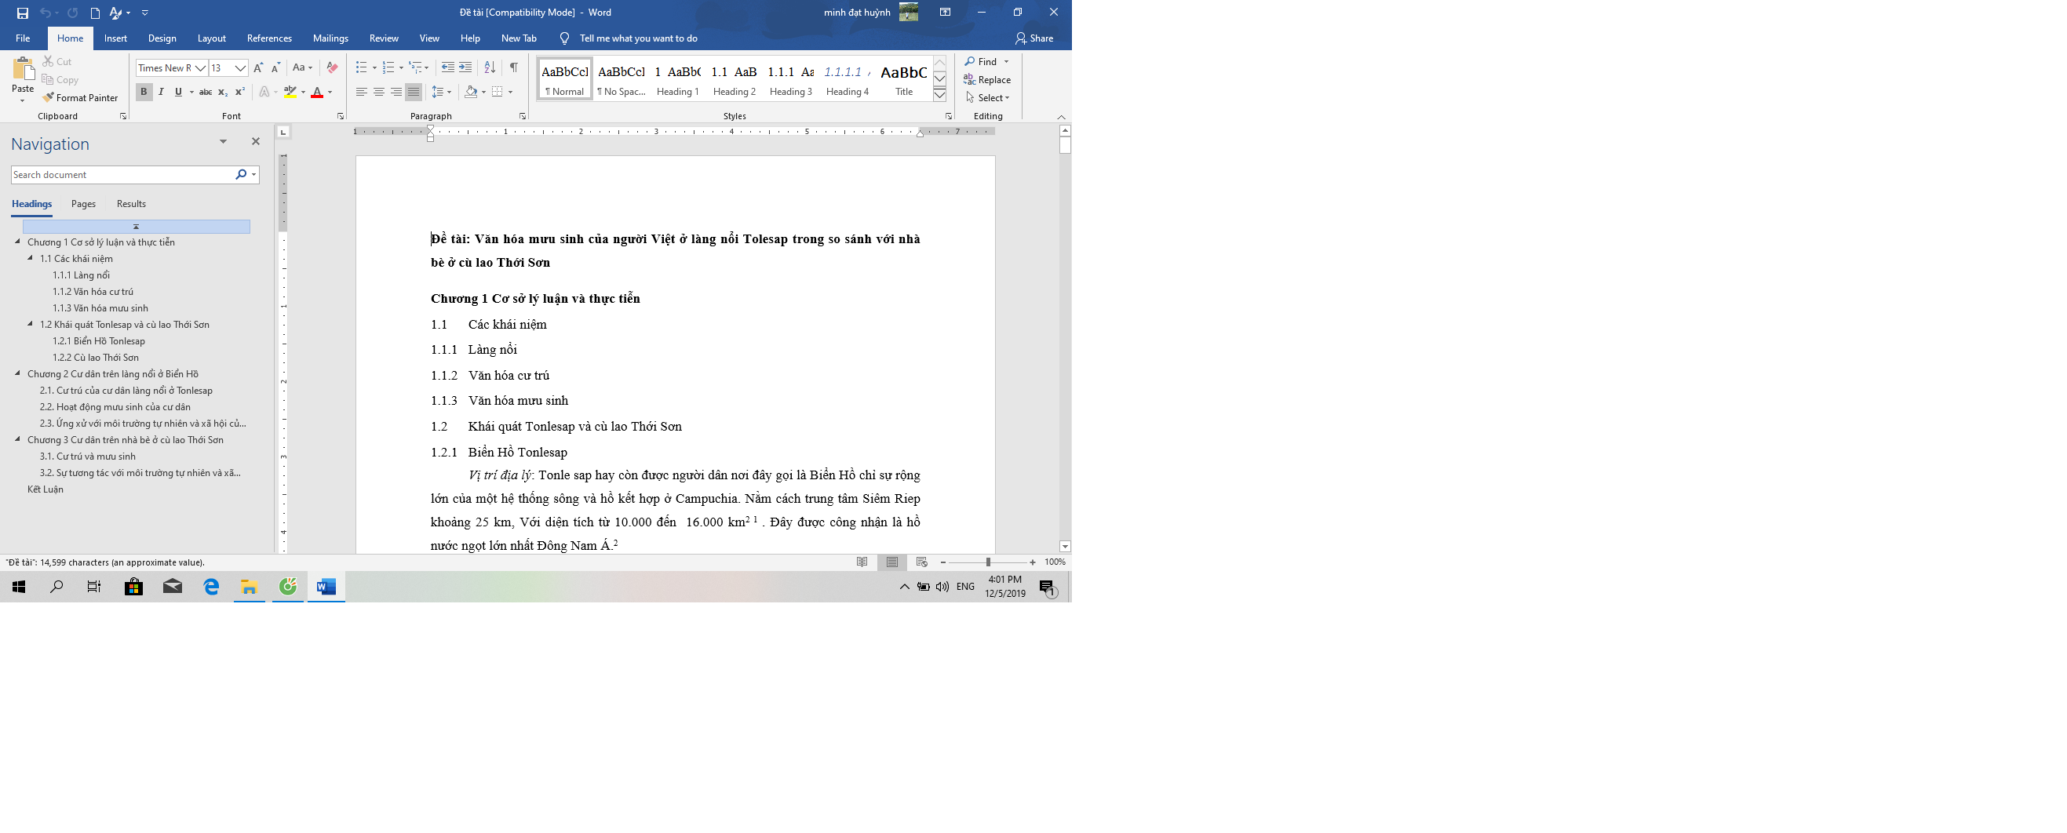Apply red font color

317,93
